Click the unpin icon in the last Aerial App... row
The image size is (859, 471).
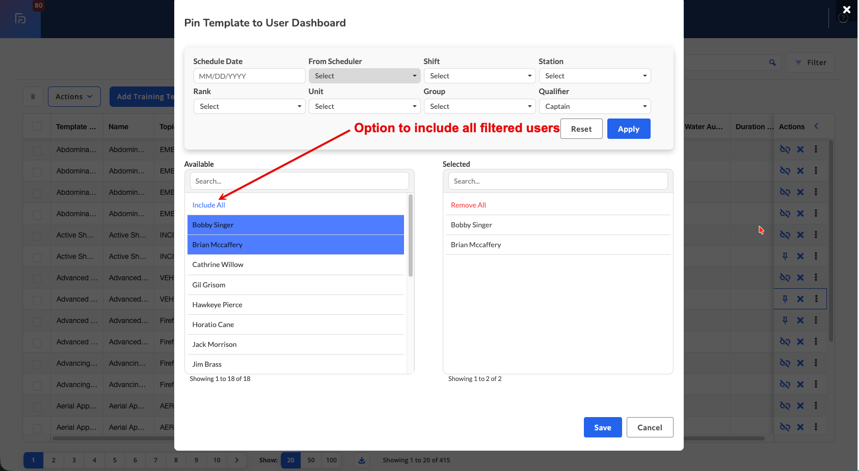[x=785, y=427]
